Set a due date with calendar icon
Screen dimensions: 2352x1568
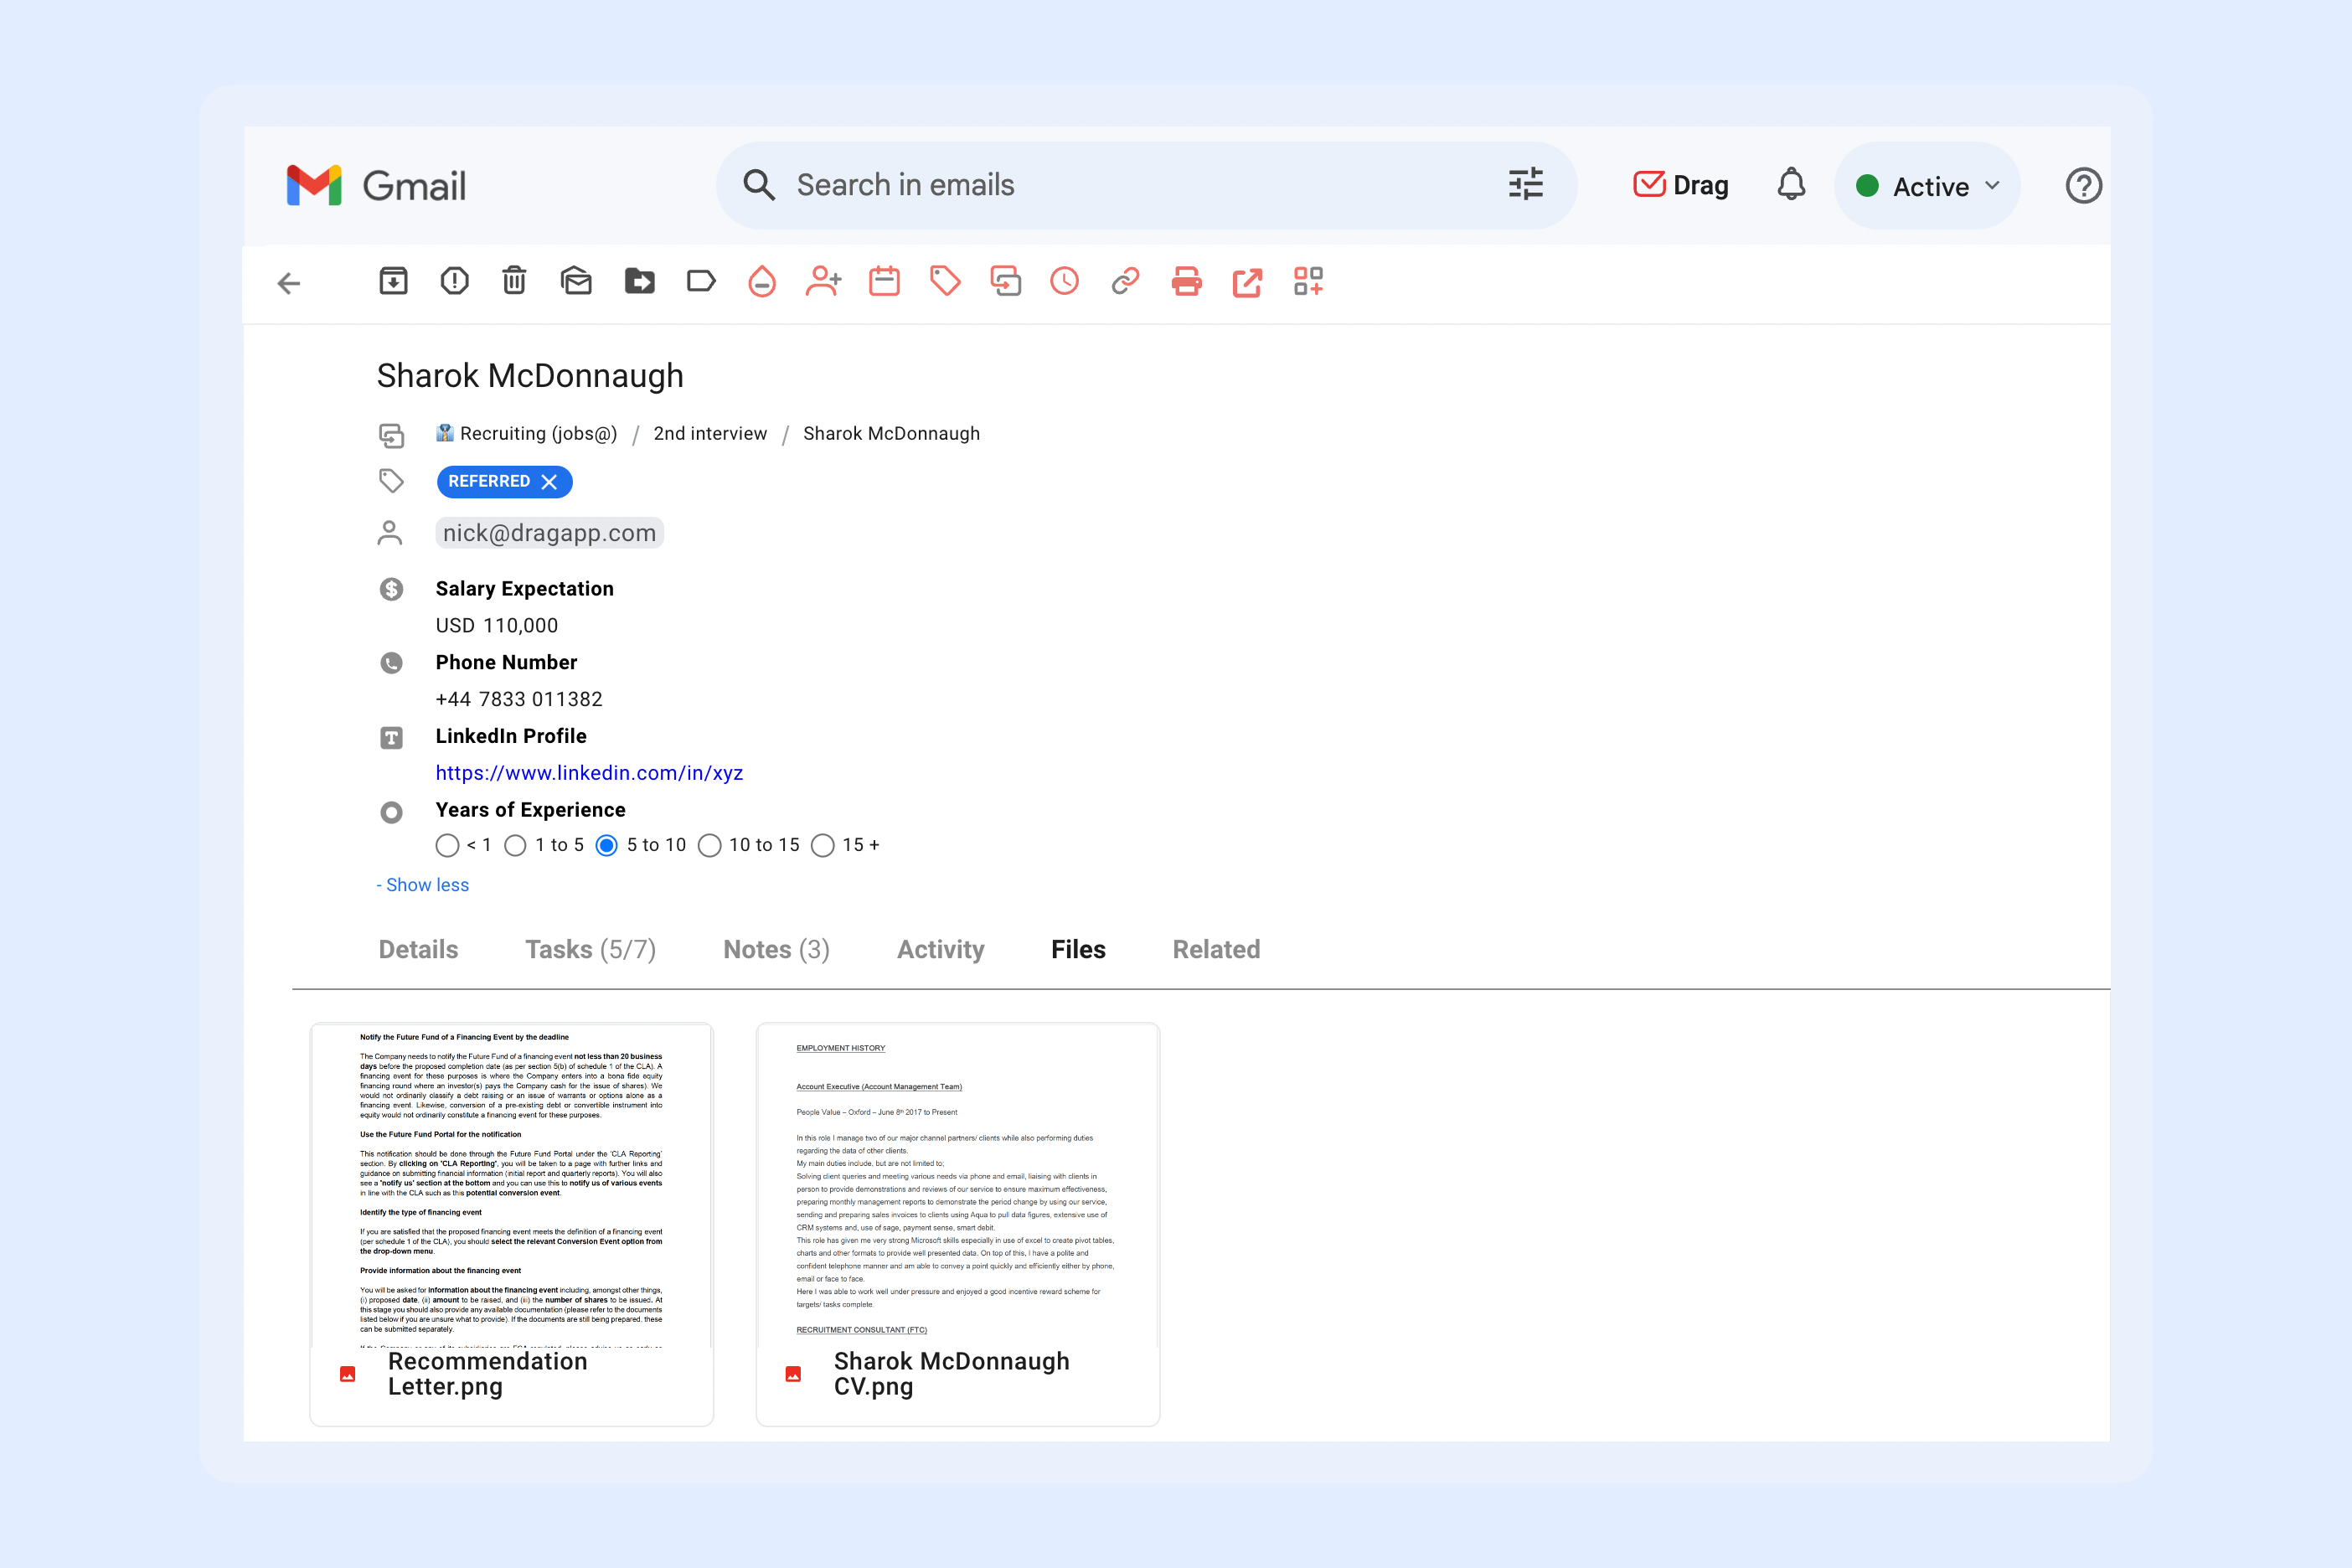click(884, 281)
